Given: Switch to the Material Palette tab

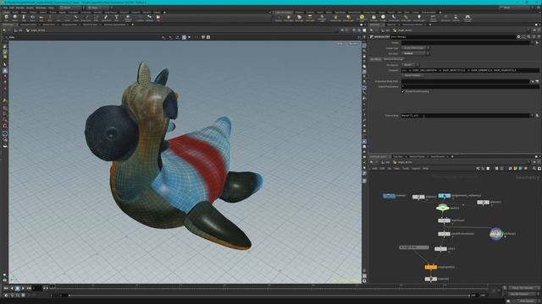Looking at the screenshot, I should tap(417, 156).
